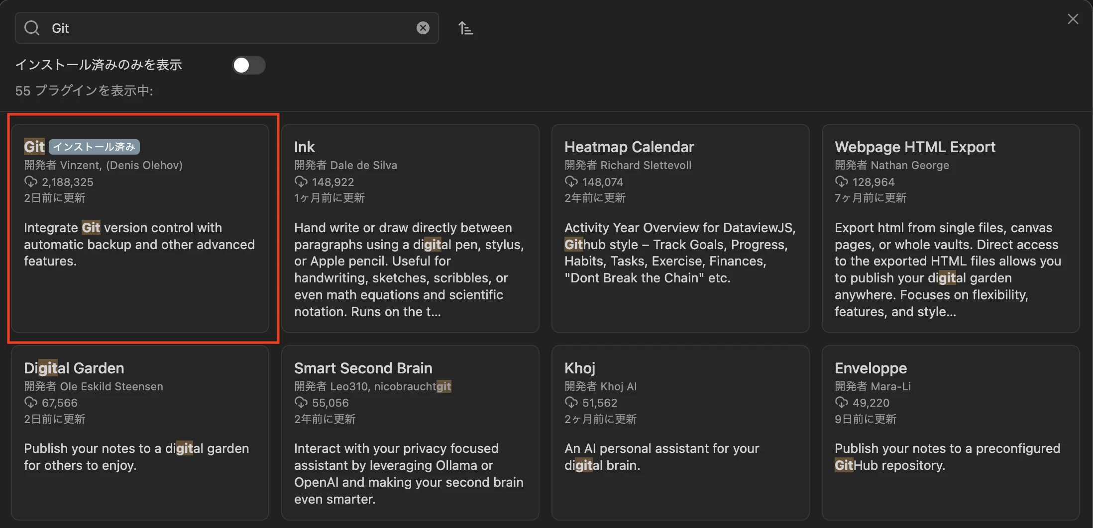The width and height of the screenshot is (1093, 528).
Task: Click download icon beside 49,220
Action: [842, 403]
